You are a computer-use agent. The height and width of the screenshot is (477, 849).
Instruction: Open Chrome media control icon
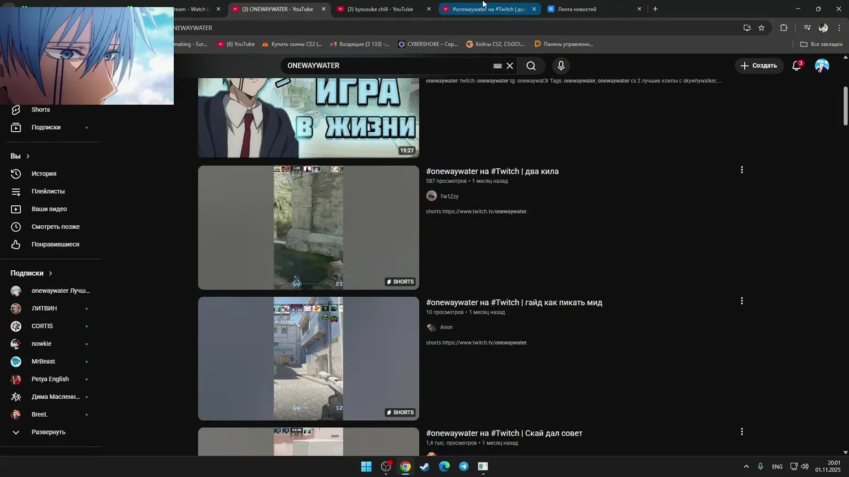pyautogui.click(x=807, y=28)
